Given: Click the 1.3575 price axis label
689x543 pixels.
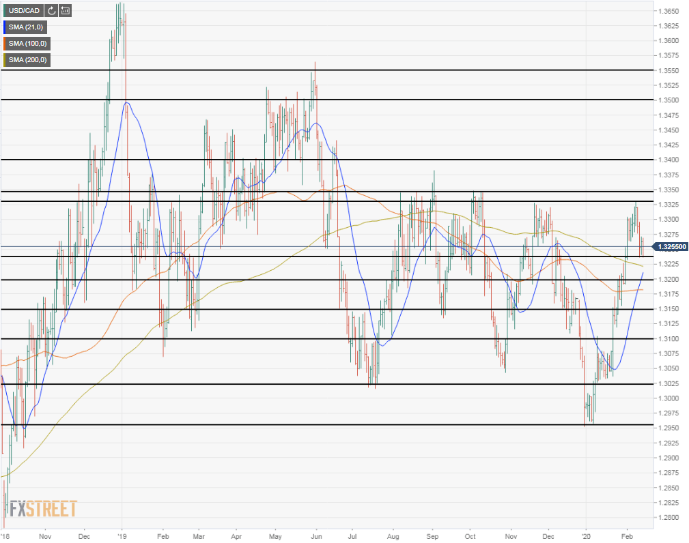Looking at the screenshot, I should 668,55.
